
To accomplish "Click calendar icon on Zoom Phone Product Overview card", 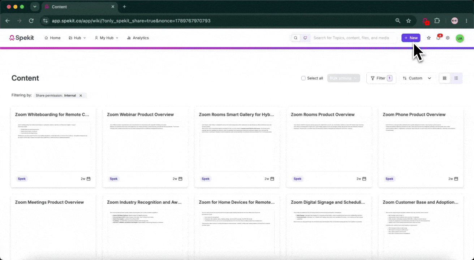I will click(x=456, y=179).
